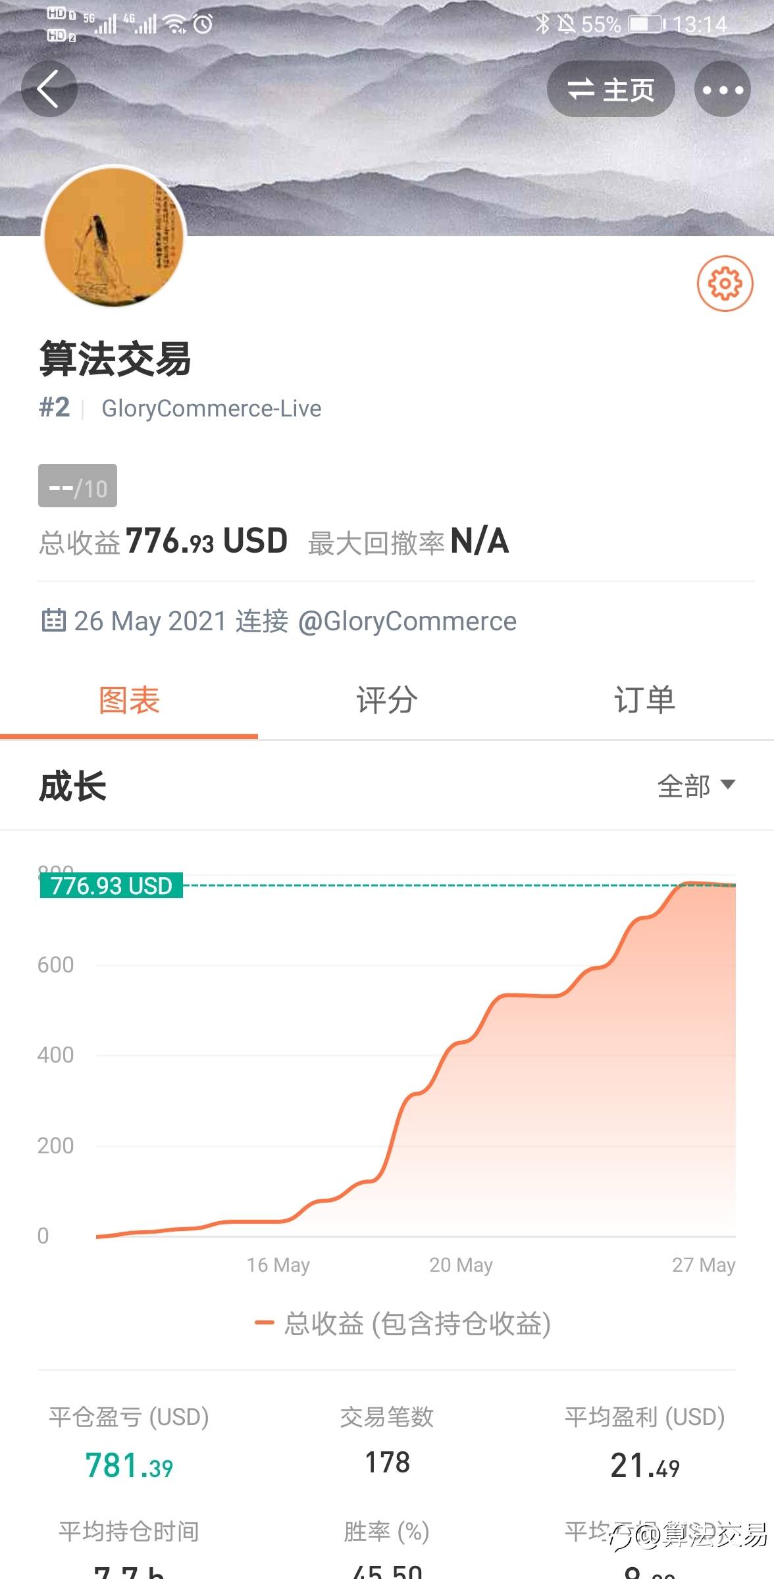The image size is (774, 1579).
Task: Tap the alarm clock status icon
Action: [x=203, y=24]
